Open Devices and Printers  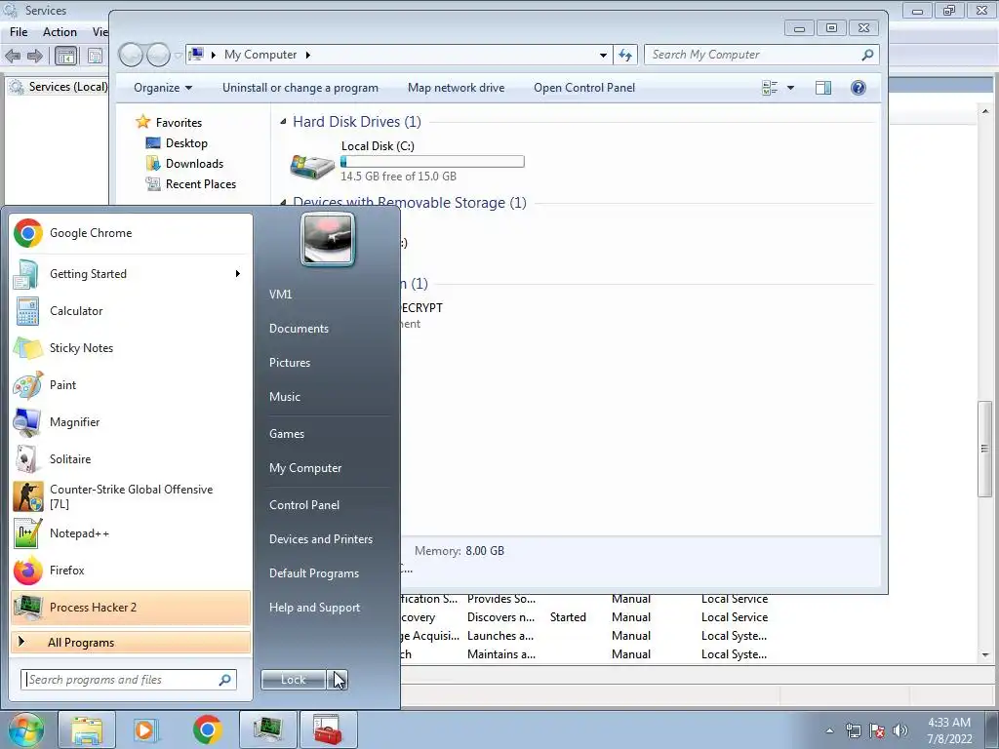[320, 539]
